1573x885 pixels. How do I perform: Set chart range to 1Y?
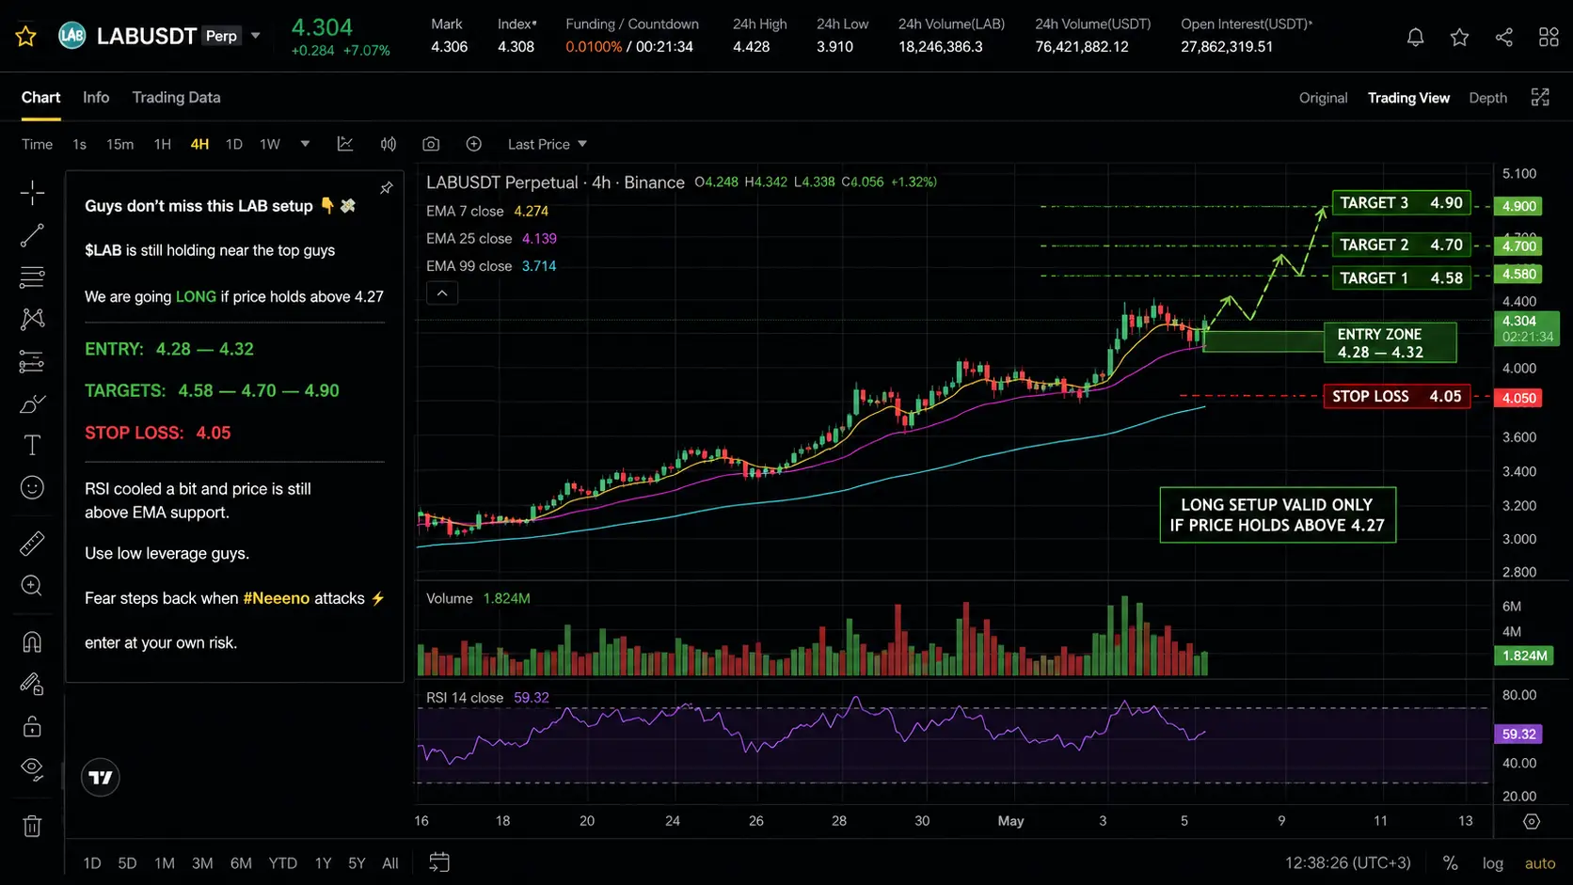(323, 863)
